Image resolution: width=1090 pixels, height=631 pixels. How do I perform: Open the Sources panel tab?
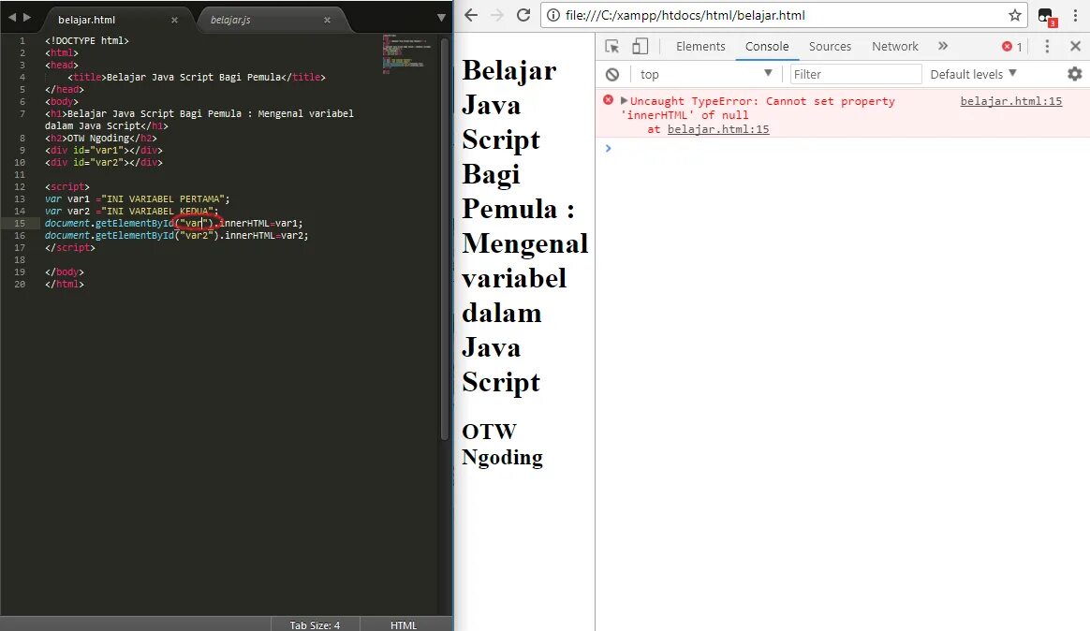tap(830, 47)
